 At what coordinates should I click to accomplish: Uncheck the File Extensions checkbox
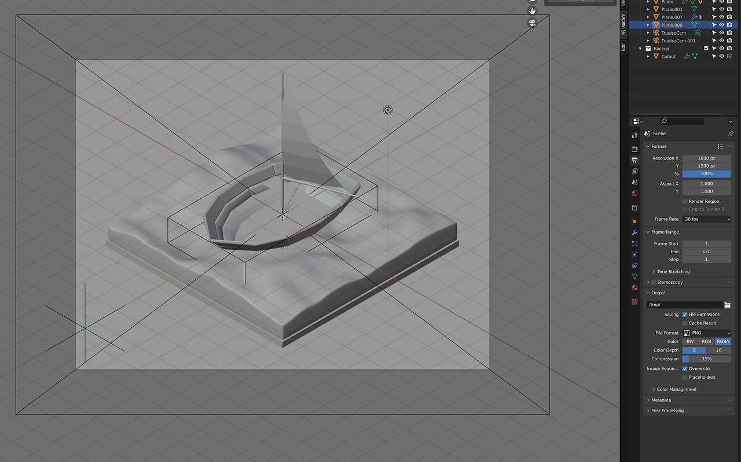click(685, 315)
